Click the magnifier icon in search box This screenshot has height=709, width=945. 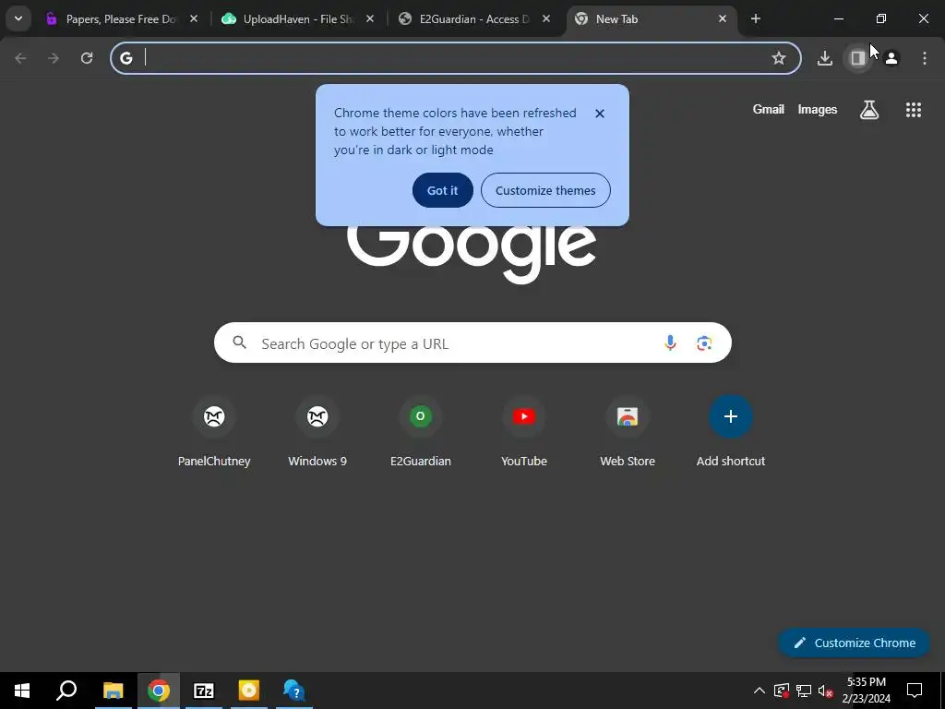[x=239, y=342]
